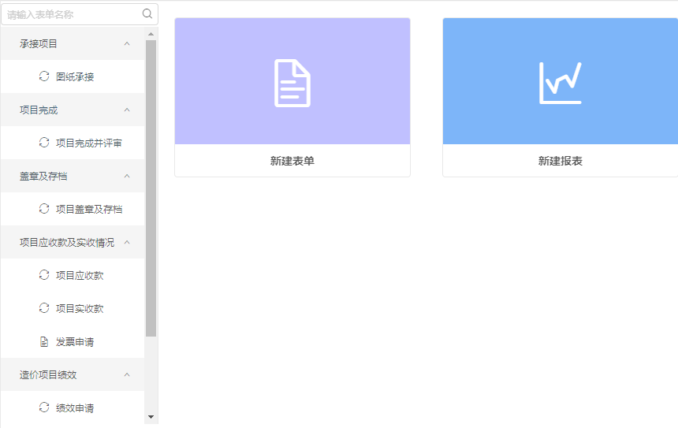This screenshot has height=428, width=678.
Task: Click the sidebar scrollbar down arrow
Action: [151, 417]
